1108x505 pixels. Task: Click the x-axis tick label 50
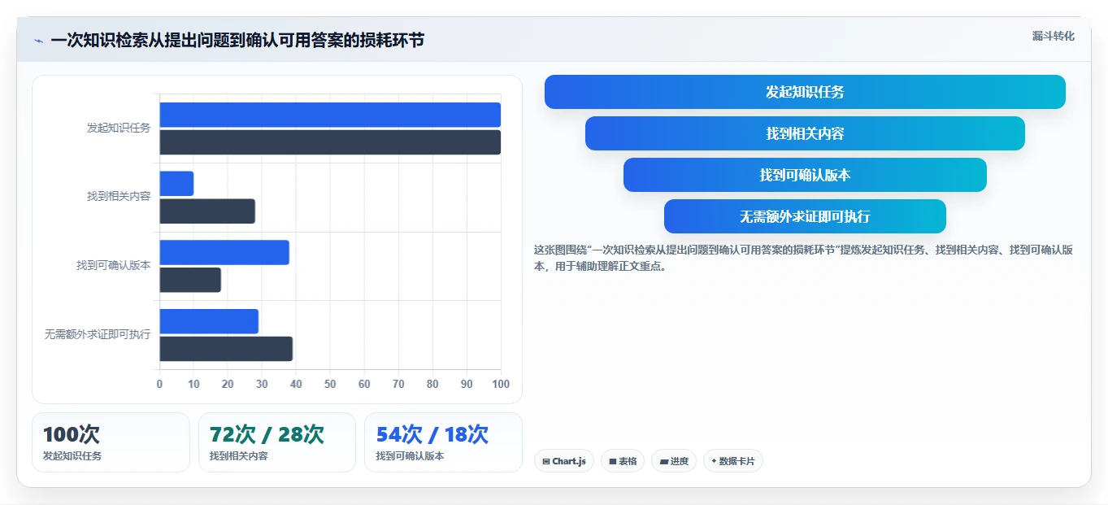(x=330, y=384)
